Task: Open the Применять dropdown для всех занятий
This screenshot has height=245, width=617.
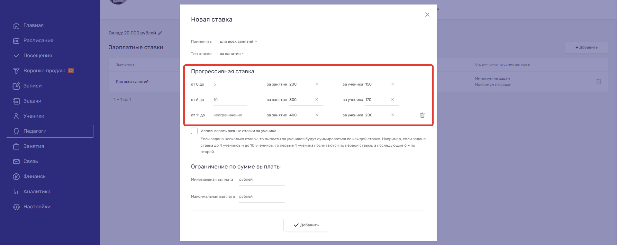Action: point(238,41)
